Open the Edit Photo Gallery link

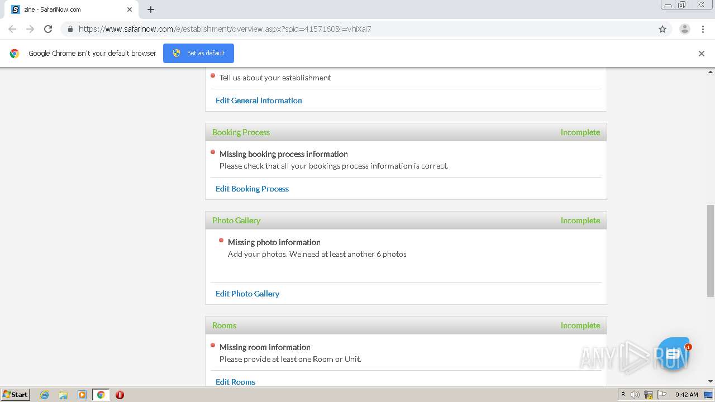coord(247,294)
